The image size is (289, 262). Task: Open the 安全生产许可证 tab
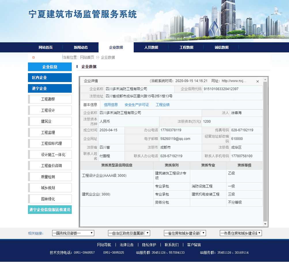137,105
